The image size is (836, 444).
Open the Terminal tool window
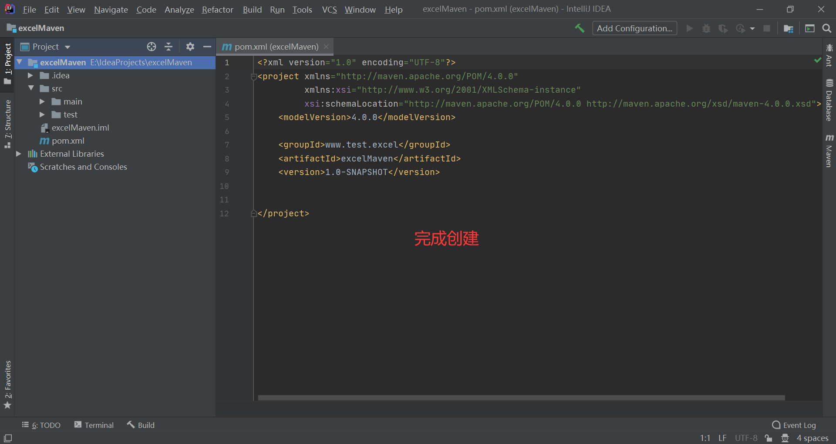[94, 425]
